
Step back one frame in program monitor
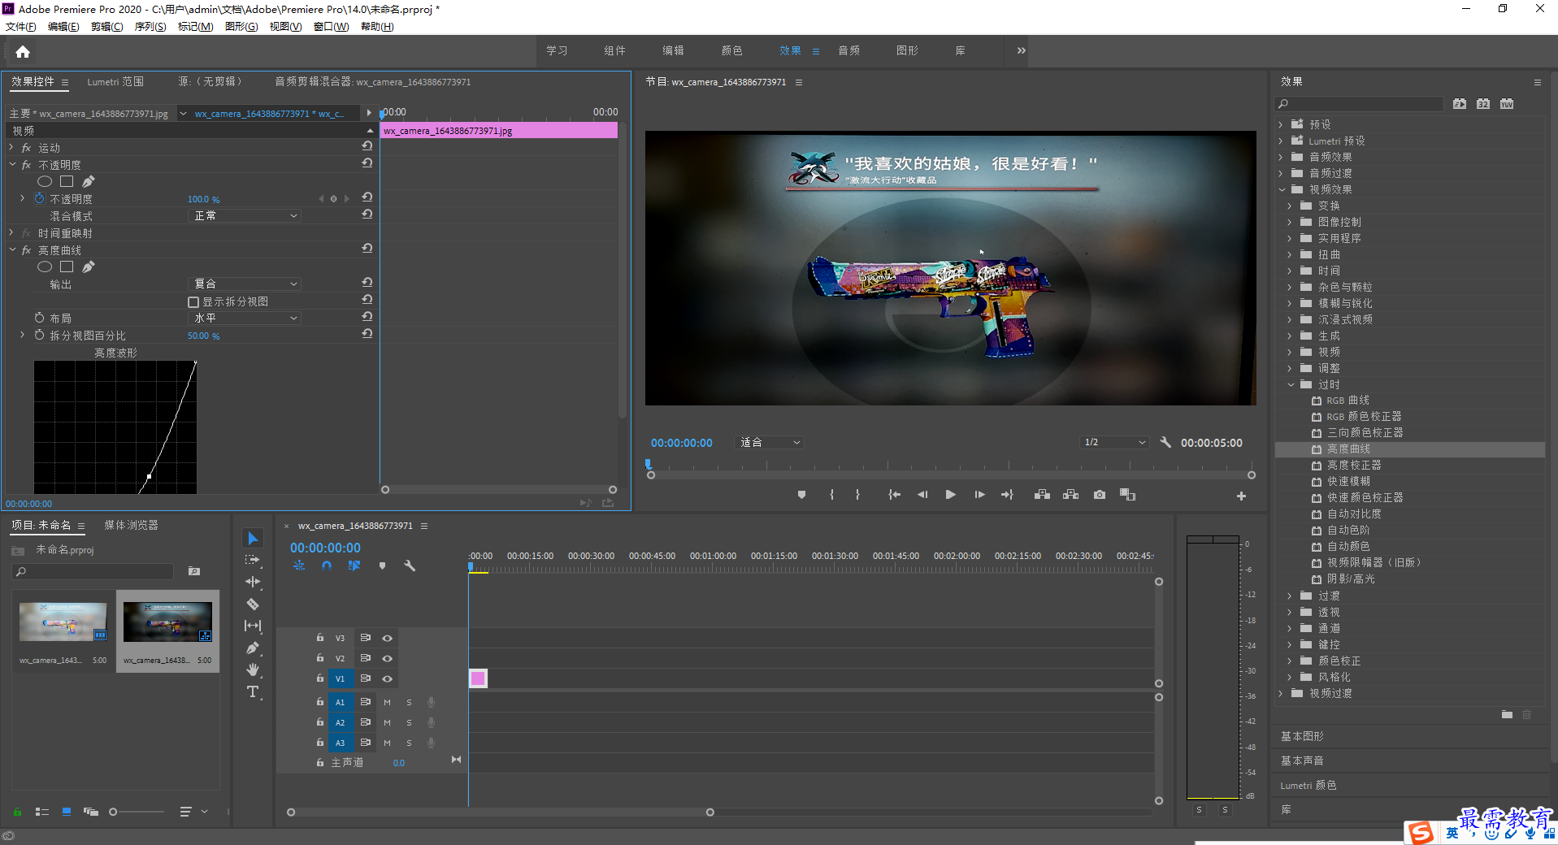pyautogui.click(x=922, y=495)
